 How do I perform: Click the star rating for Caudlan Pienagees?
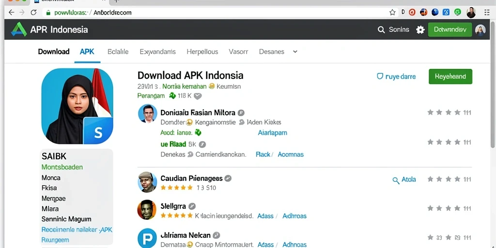pyautogui.click(x=176, y=187)
